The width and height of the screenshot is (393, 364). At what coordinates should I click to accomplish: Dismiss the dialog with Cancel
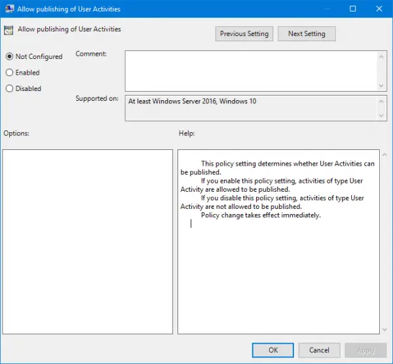click(x=319, y=350)
